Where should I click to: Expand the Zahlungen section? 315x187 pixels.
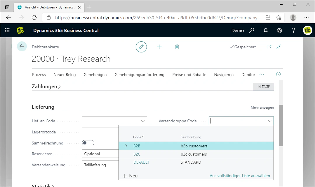pyautogui.click(x=46, y=87)
